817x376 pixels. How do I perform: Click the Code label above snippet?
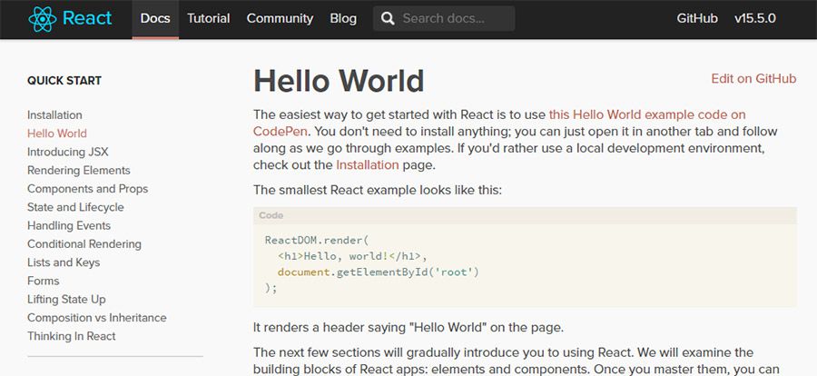tap(271, 215)
